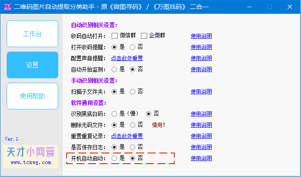The width and height of the screenshot is (301, 177).
Task: Click the 手动识别相关设置 heading
Action: [94, 80]
